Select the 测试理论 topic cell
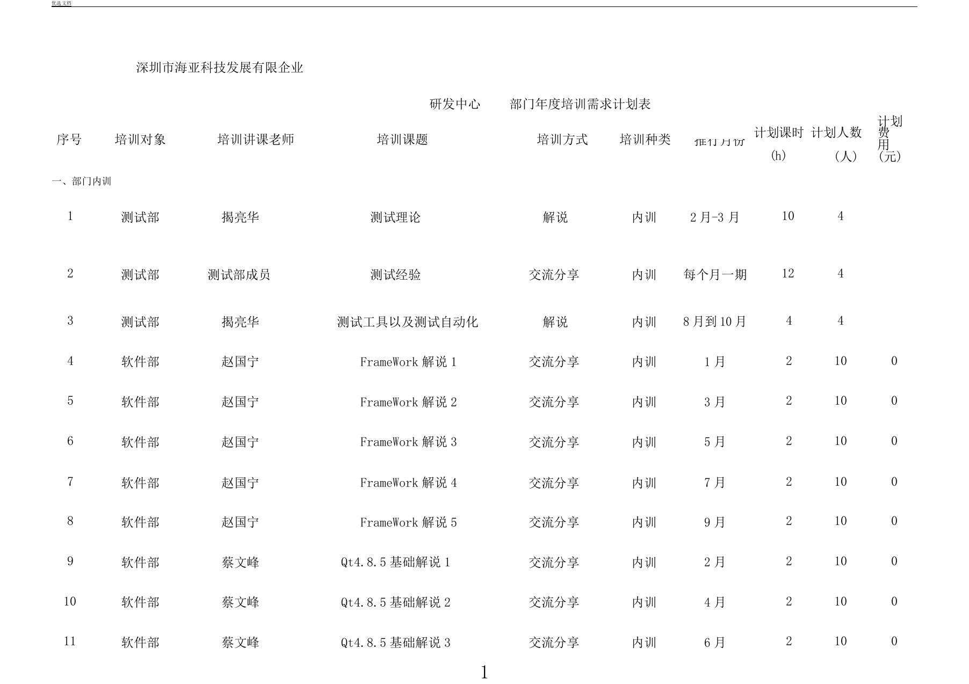 point(395,217)
